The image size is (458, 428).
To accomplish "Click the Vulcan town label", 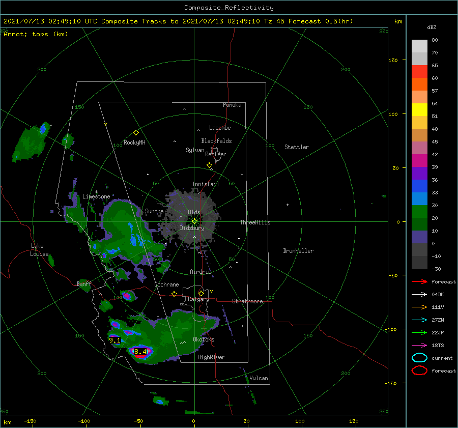I will 259,378.
